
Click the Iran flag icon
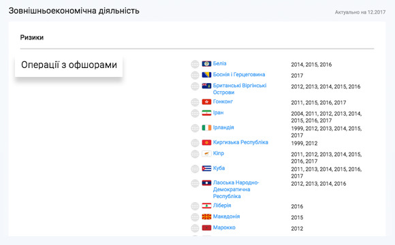(206, 113)
